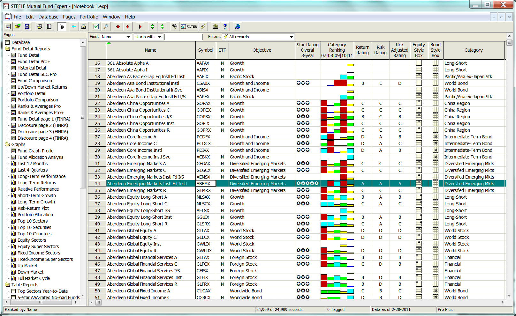The width and height of the screenshot is (516, 316).
Task: Click the magnifying glass search icon
Action: click(x=106, y=26)
